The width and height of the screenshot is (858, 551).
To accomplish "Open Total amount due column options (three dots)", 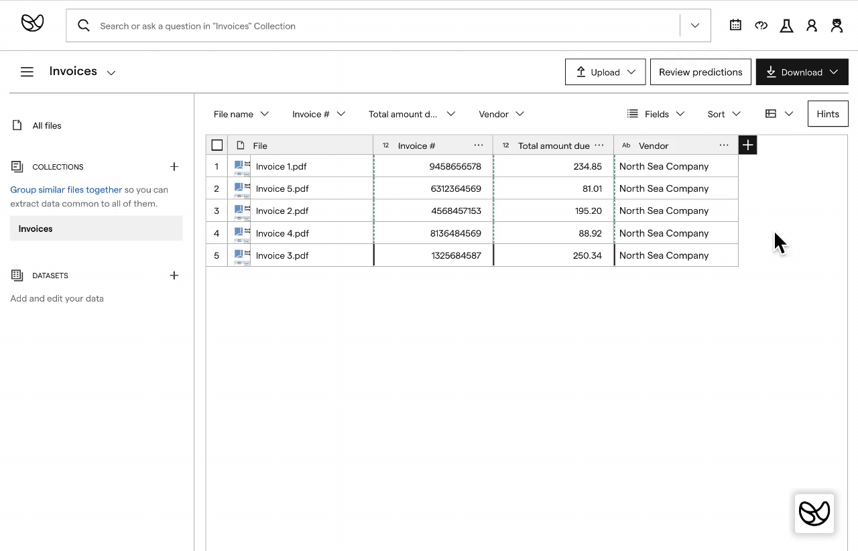I will (599, 145).
